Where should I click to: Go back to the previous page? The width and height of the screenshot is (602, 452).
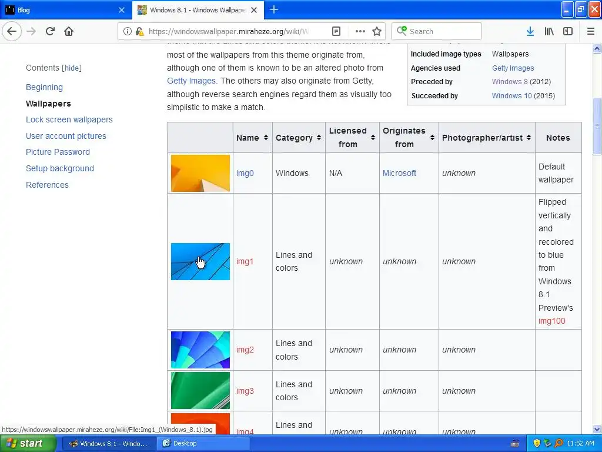12,32
